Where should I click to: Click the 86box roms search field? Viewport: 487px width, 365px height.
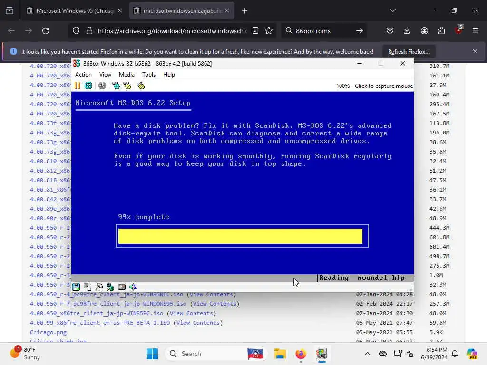coord(323,31)
